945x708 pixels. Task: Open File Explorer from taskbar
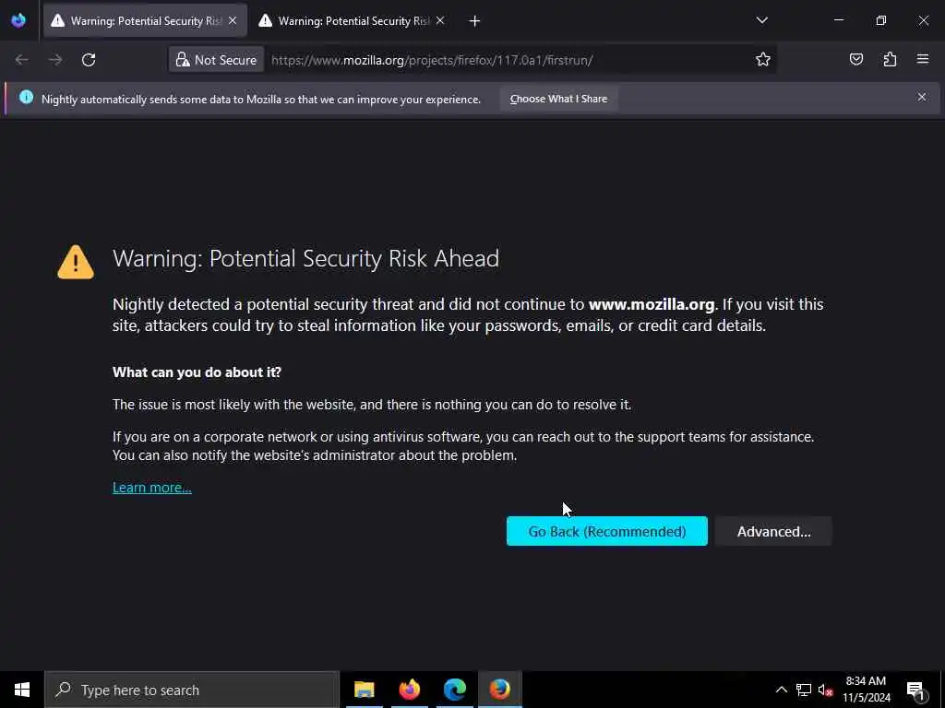tap(364, 690)
